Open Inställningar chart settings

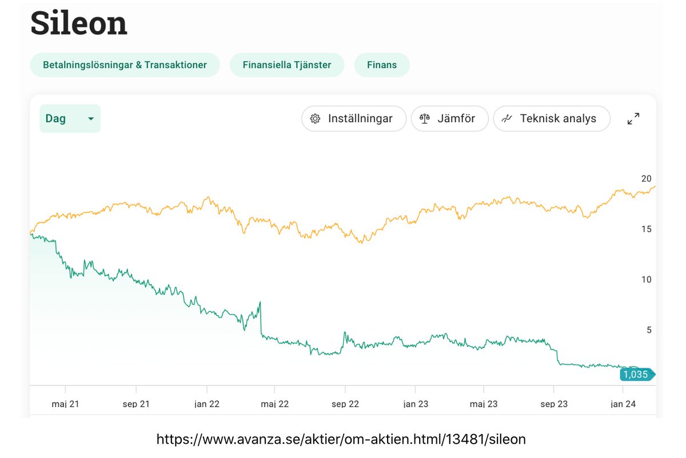(354, 119)
